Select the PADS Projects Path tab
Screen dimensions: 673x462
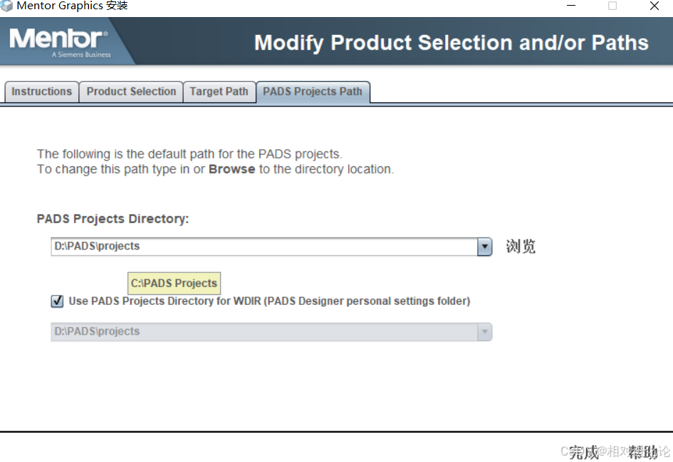313,92
